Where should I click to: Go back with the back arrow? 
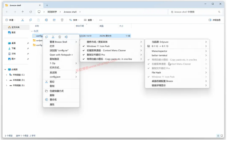[7, 12]
